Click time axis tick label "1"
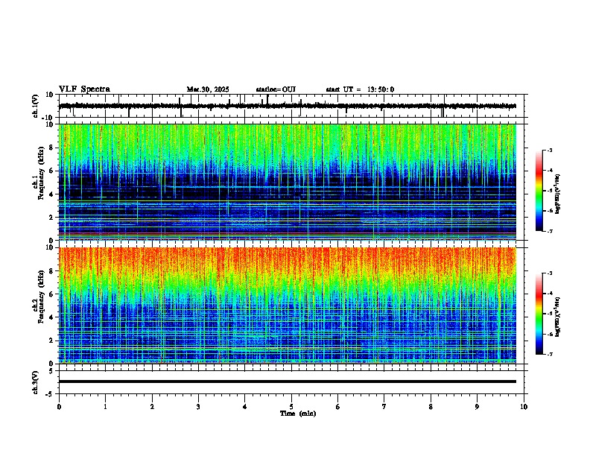The height and width of the screenshot is (456, 590). click(x=105, y=407)
